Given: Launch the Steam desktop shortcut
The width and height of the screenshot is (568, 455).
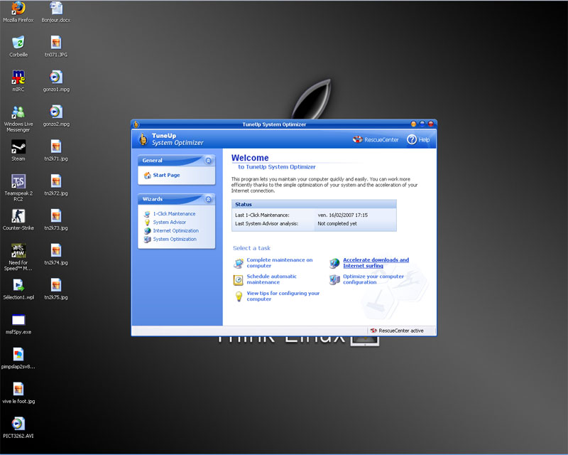Looking at the screenshot, I should point(18,150).
